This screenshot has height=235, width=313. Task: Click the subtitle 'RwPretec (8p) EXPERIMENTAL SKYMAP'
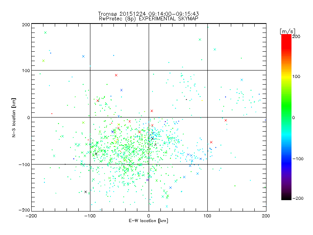tap(149, 19)
